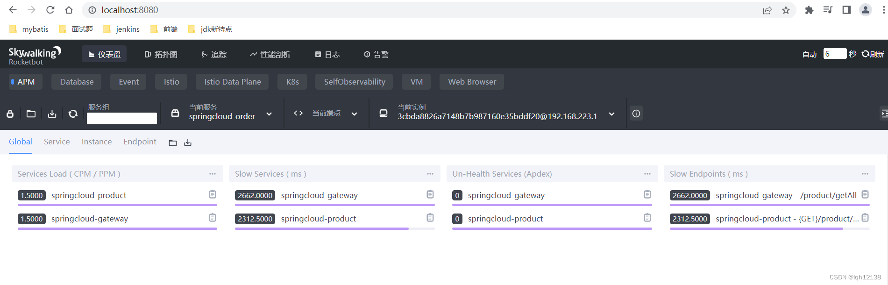
Task: Switch to the Endpoint tab
Action: pyautogui.click(x=140, y=142)
